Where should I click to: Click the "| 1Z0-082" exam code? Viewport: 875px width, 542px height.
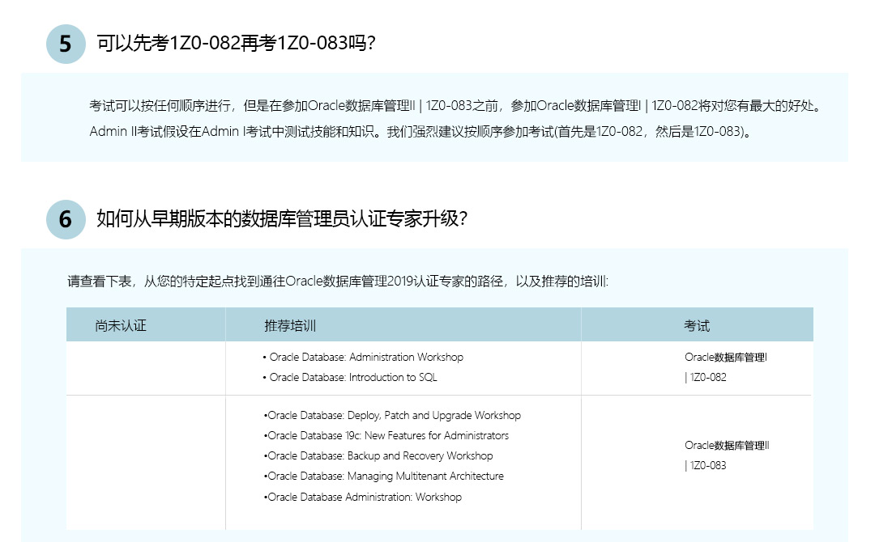pyautogui.click(x=706, y=377)
